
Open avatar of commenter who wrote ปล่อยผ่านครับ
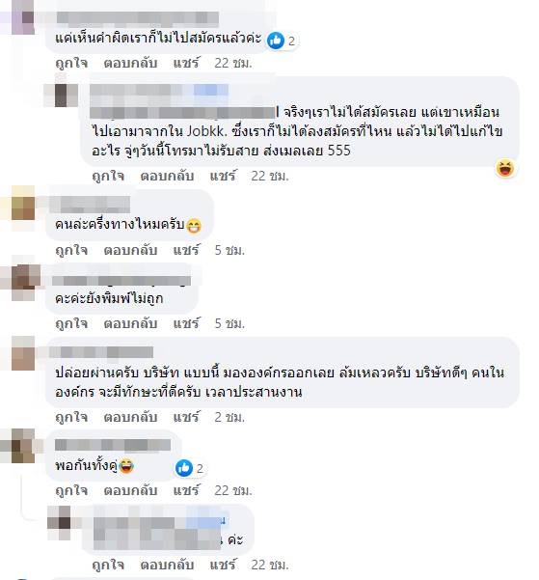click(23, 353)
